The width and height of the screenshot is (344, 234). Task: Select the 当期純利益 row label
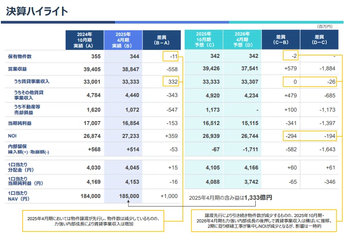[x=20, y=123]
